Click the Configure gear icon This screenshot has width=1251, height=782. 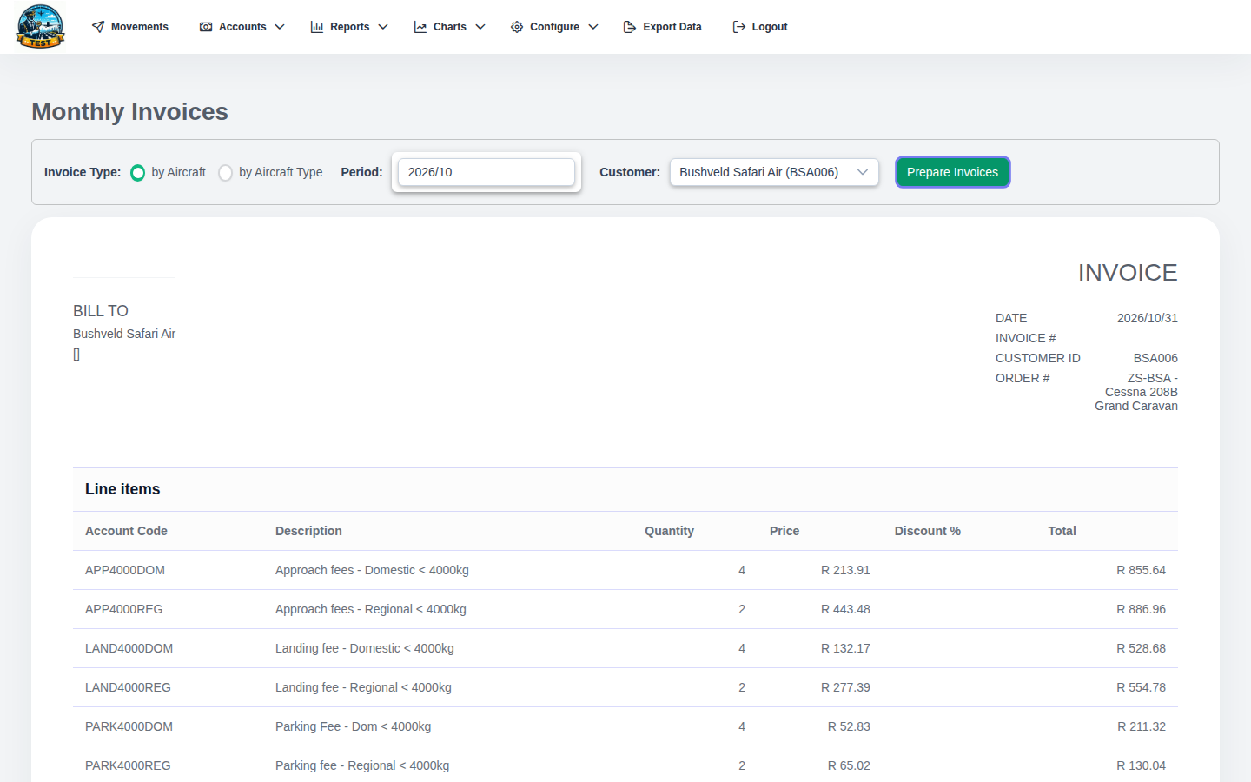(x=517, y=27)
